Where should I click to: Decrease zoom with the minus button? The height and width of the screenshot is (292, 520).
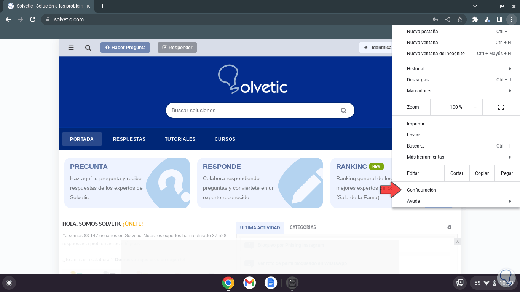click(437, 107)
